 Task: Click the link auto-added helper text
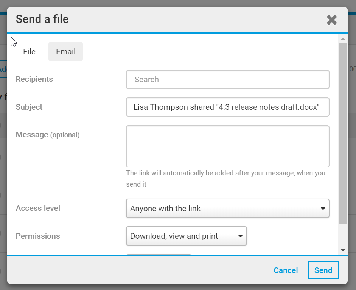[225, 179]
